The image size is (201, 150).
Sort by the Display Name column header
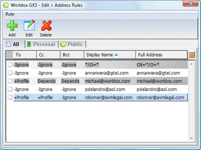(x=110, y=55)
